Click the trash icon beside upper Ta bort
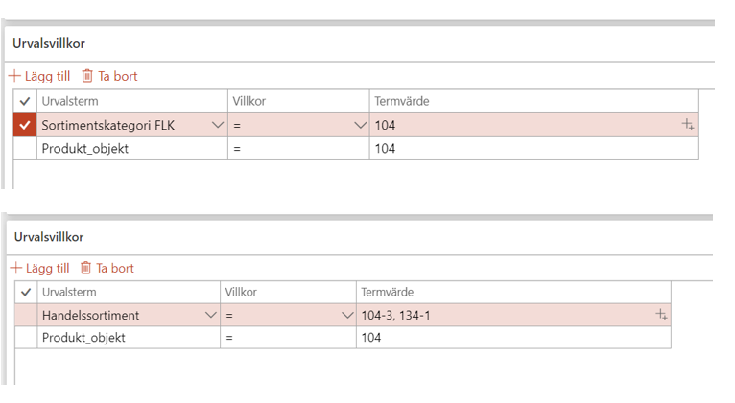 [x=87, y=76]
